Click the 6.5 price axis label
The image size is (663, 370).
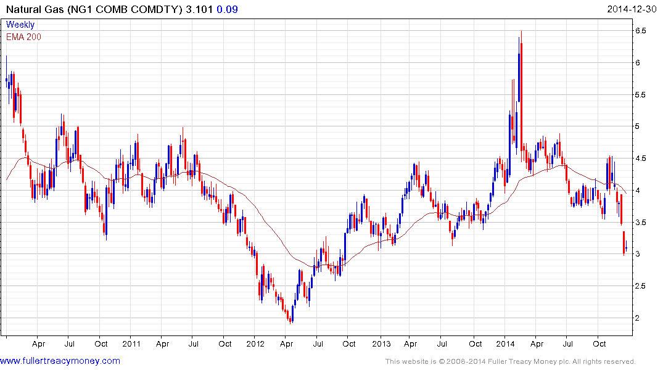pos(640,31)
